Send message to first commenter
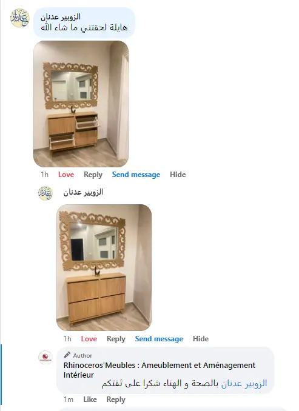Screen dimensions: 299x411 coord(136,175)
